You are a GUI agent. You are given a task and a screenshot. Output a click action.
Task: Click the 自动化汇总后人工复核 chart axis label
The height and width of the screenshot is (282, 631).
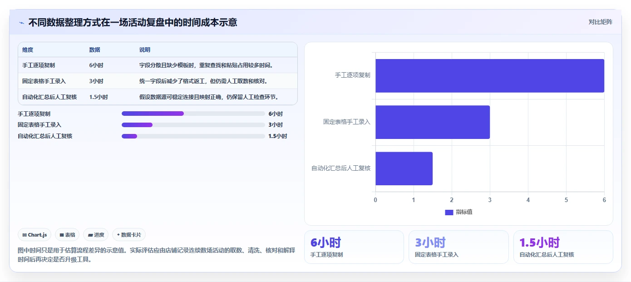[341, 168]
